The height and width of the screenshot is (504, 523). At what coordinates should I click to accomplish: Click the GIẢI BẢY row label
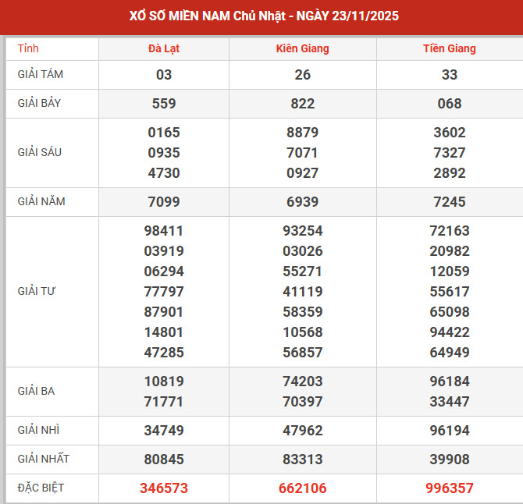pyautogui.click(x=40, y=103)
